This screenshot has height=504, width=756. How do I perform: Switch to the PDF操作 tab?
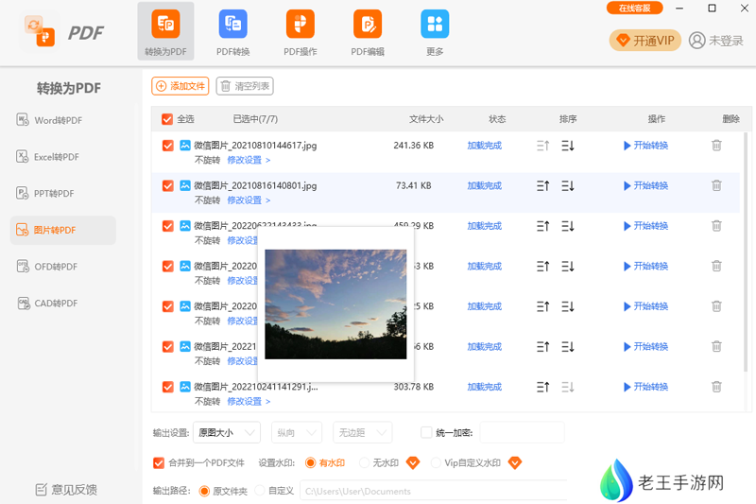pyautogui.click(x=300, y=31)
